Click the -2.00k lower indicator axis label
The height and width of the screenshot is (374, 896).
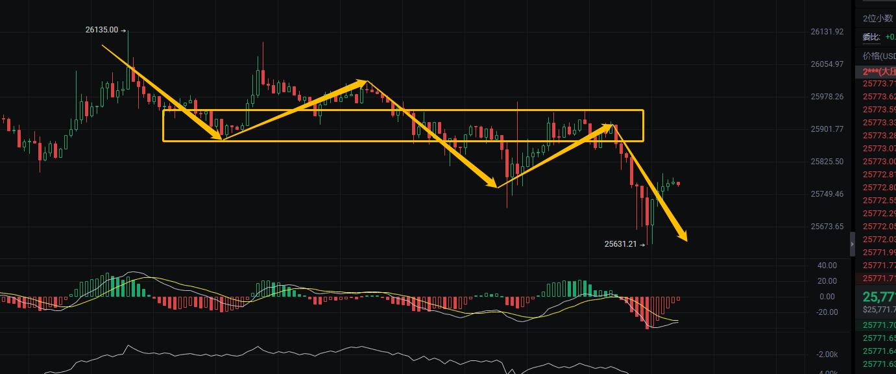click(827, 355)
